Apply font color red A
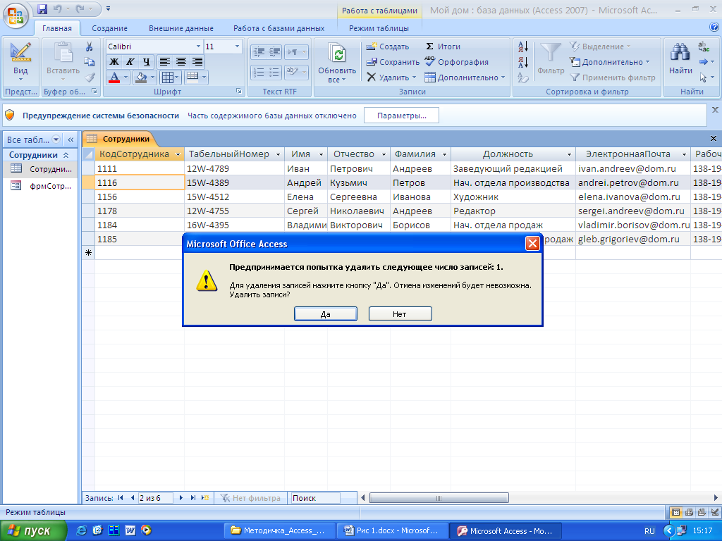 (x=114, y=77)
